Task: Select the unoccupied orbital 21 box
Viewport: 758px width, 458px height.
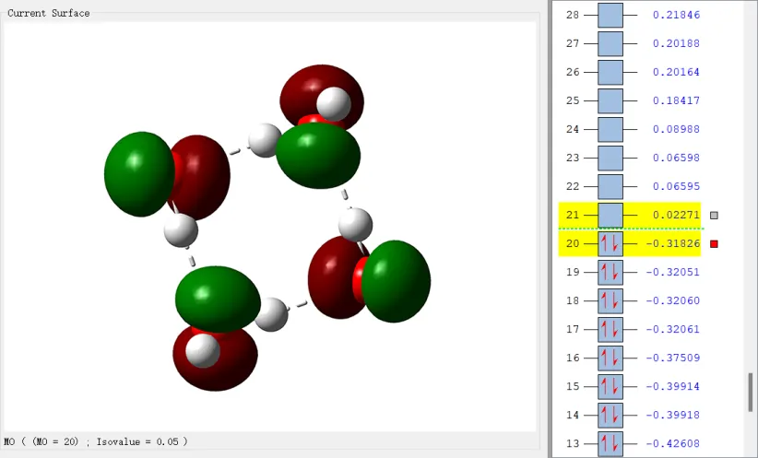Action: click(x=610, y=216)
